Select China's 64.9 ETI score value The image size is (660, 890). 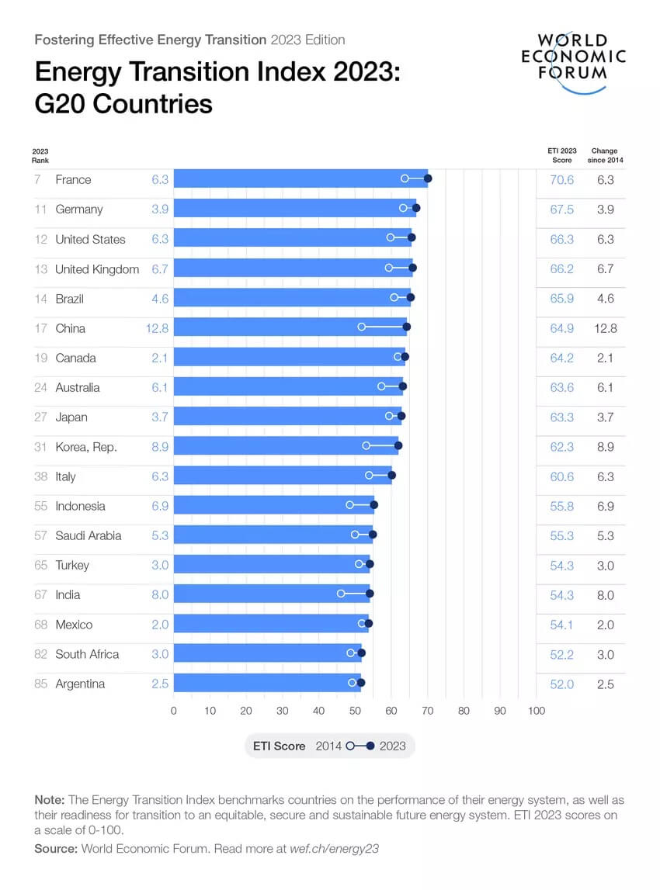561,328
